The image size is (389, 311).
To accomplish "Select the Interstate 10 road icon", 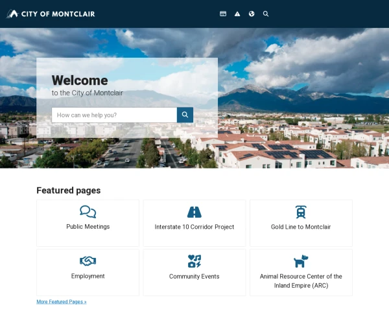I will (194, 212).
